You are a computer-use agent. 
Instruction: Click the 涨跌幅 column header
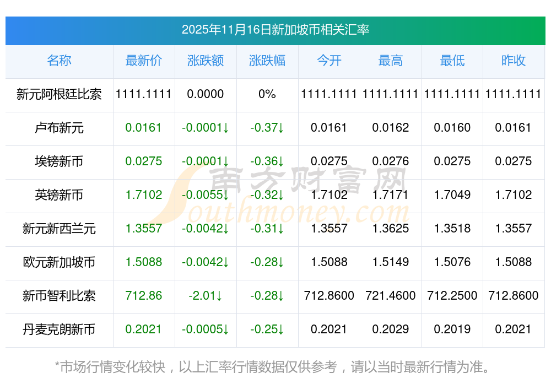267,61
